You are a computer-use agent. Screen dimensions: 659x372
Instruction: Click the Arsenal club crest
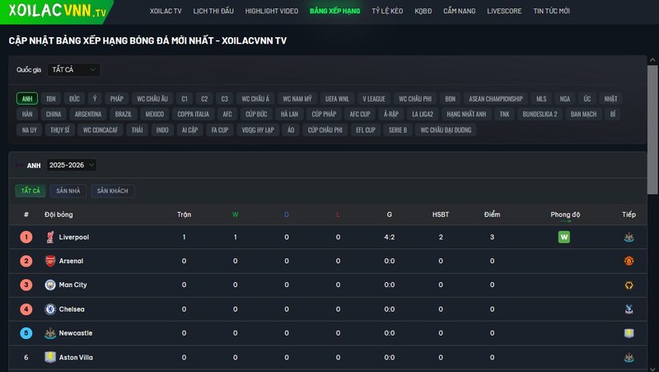[50, 261]
